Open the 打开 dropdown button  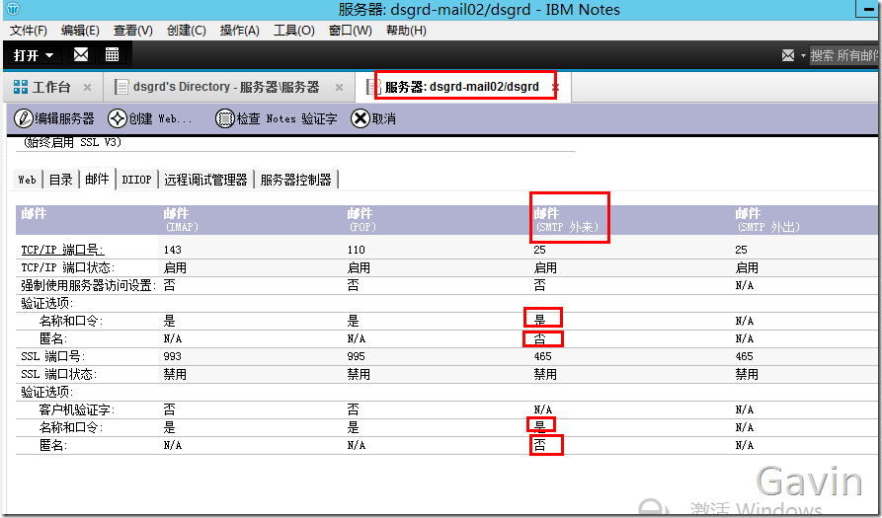coord(34,55)
